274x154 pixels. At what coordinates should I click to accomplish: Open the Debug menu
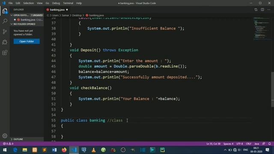point(56,3)
